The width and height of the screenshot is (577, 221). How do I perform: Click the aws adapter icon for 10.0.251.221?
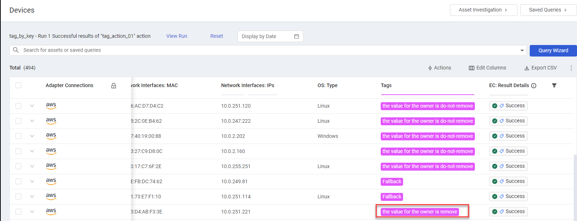click(x=51, y=211)
